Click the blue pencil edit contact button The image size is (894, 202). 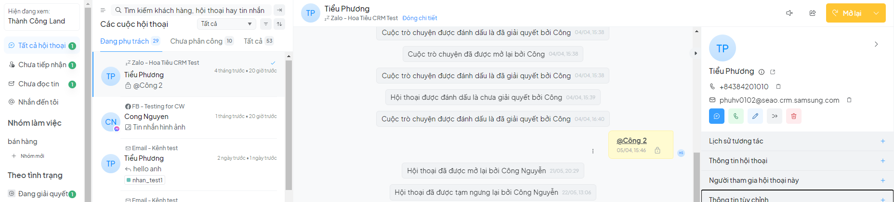755,116
